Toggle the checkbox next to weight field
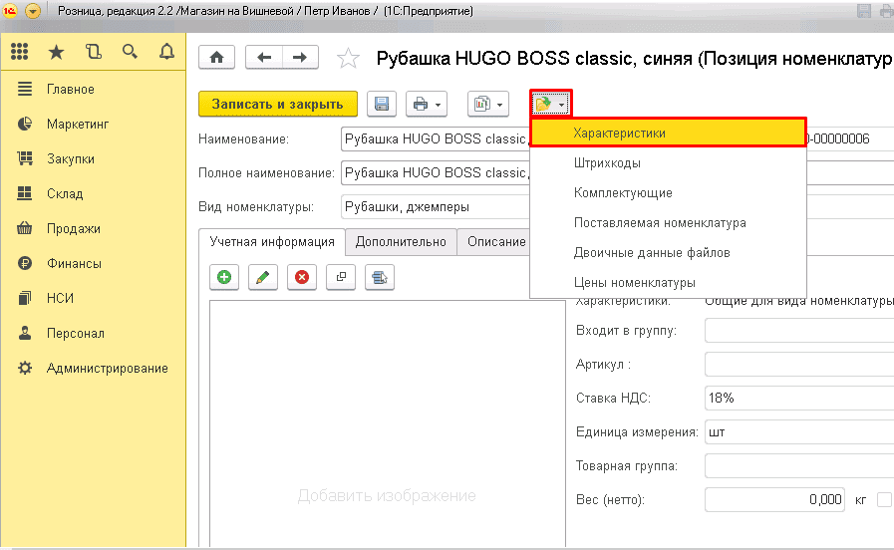 (883, 499)
